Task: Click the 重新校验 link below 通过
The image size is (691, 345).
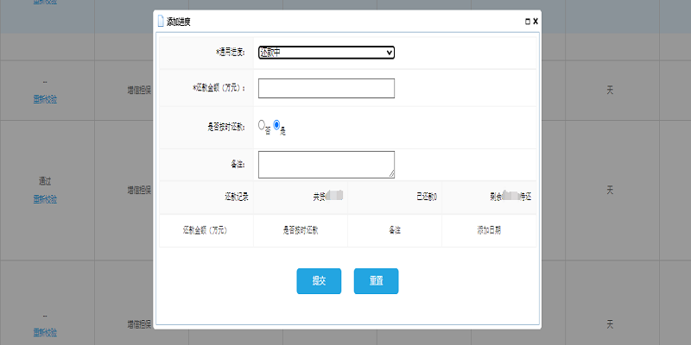Action: coord(45,199)
